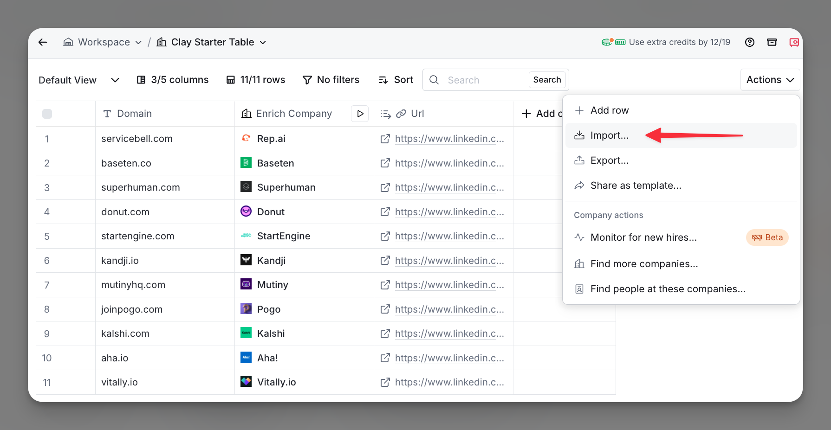Open external link icon for kandji.io row
The width and height of the screenshot is (831, 430).
(385, 261)
